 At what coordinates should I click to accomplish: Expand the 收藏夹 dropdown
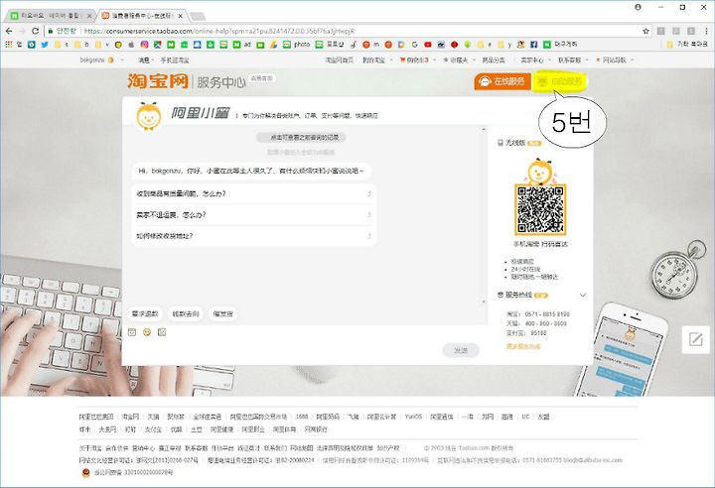(x=458, y=61)
